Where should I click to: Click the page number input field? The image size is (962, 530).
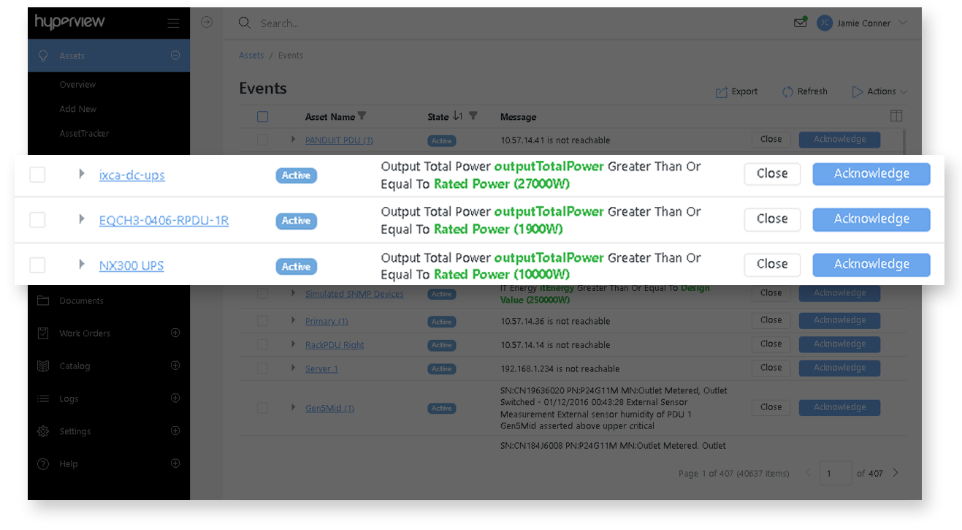pyautogui.click(x=836, y=474)
